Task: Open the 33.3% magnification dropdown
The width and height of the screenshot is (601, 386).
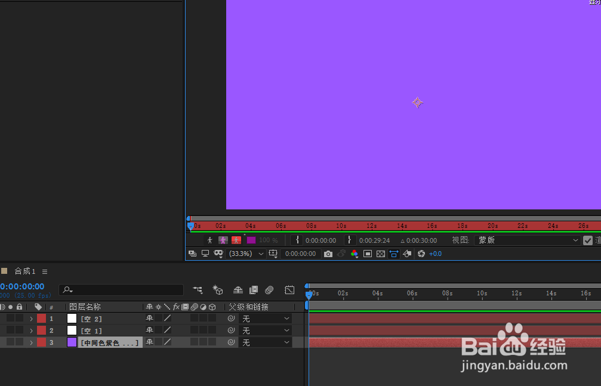Action: tap(245, 254)
